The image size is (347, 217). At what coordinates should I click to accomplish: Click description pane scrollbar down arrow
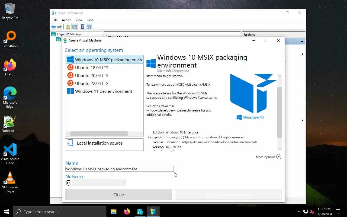tap(280, 148)
